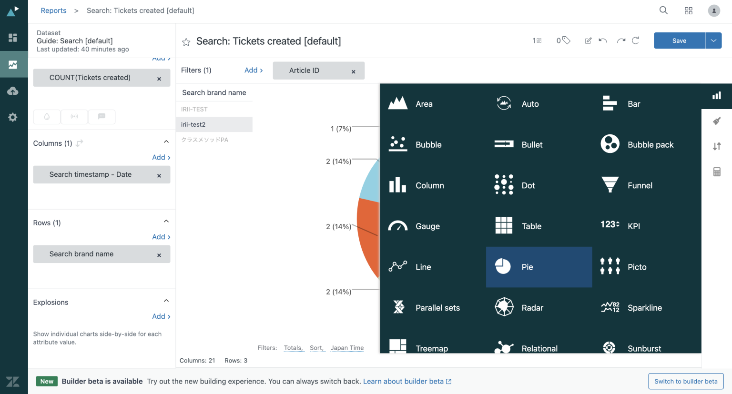732x394 pixels.
Task: Open the calculations calculator icon
Action: point(717,172)
